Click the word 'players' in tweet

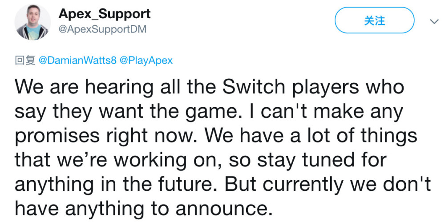pos(325,88)
